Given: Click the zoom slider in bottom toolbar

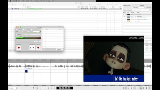Looking at the screenshot, I should pos(25,88).
